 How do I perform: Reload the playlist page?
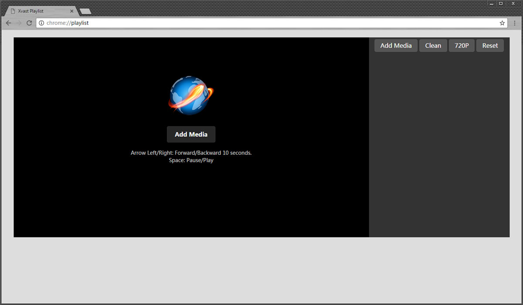click(29, 23)
